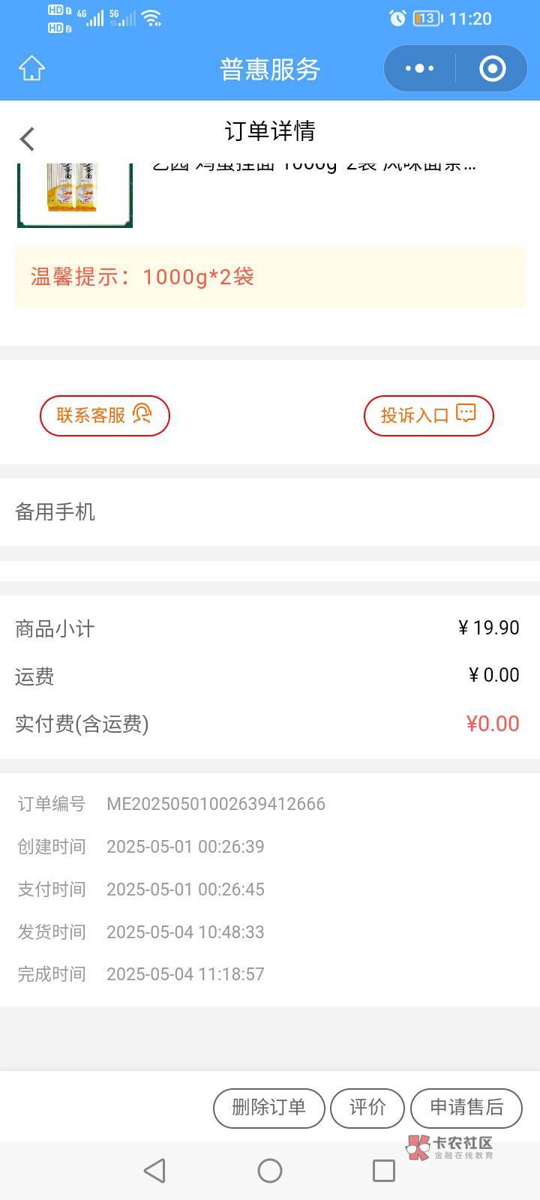The image size is (540, 1200).
Task: Tap the battery indicator icon
Action: (x=427, y=18)
